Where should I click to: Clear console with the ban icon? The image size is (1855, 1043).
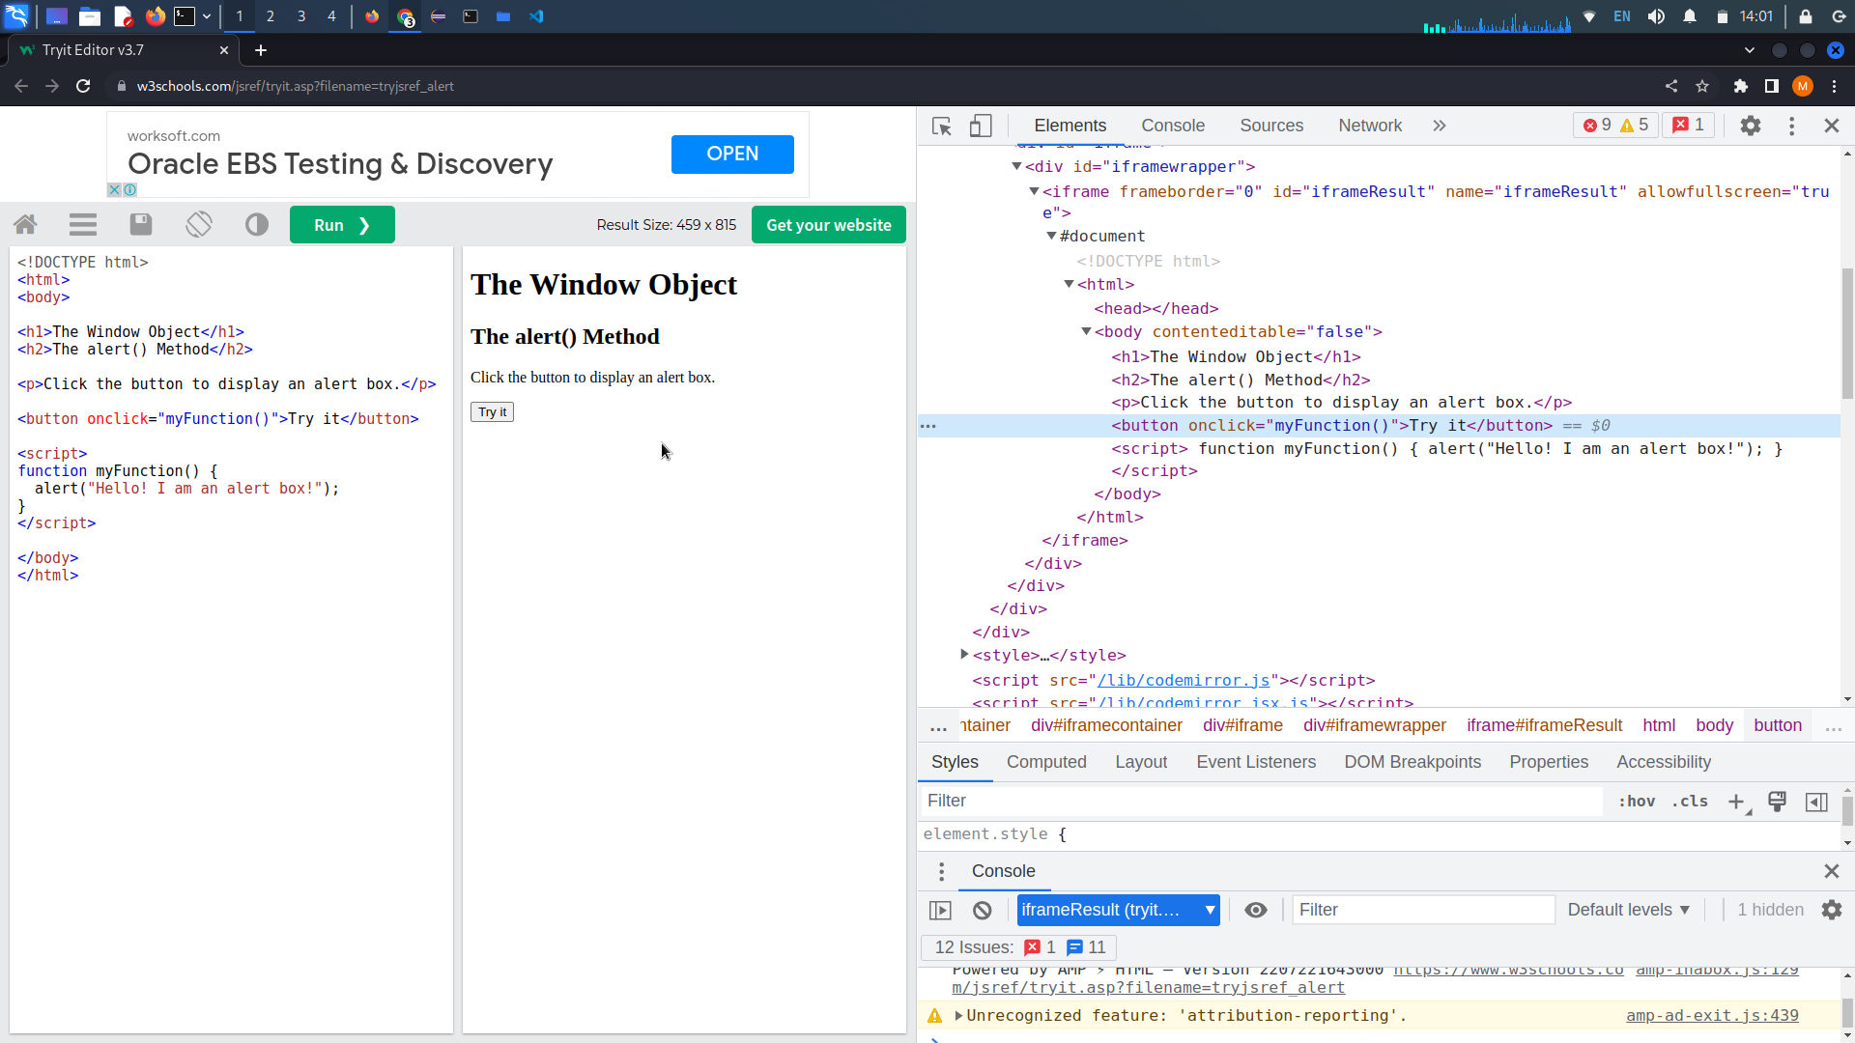coord(983,910)
